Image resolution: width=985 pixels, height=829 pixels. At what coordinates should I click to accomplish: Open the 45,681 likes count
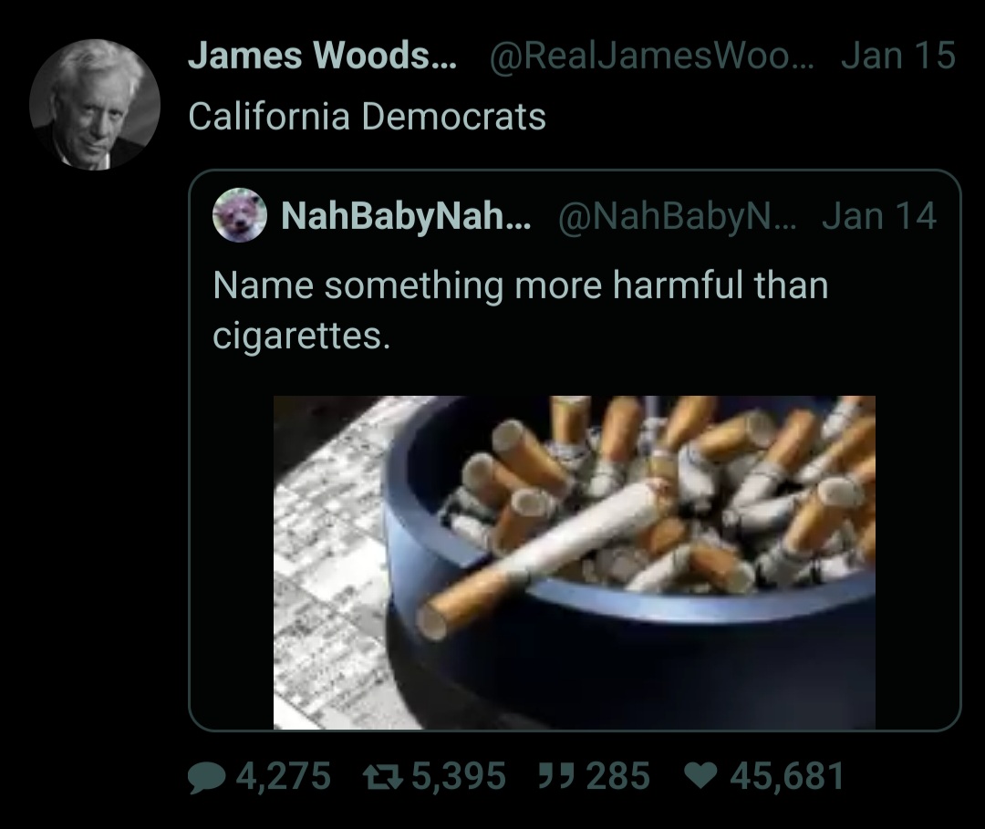786,775
